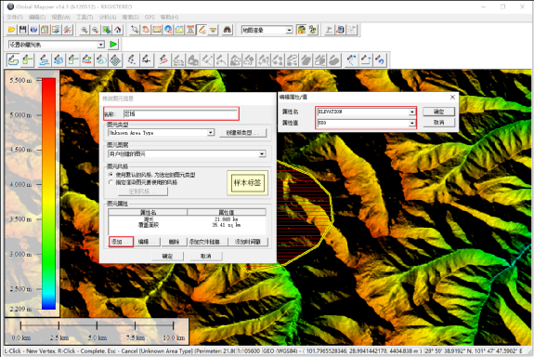
Task: Click the globe online data download icon
Action: coord(33,30)
